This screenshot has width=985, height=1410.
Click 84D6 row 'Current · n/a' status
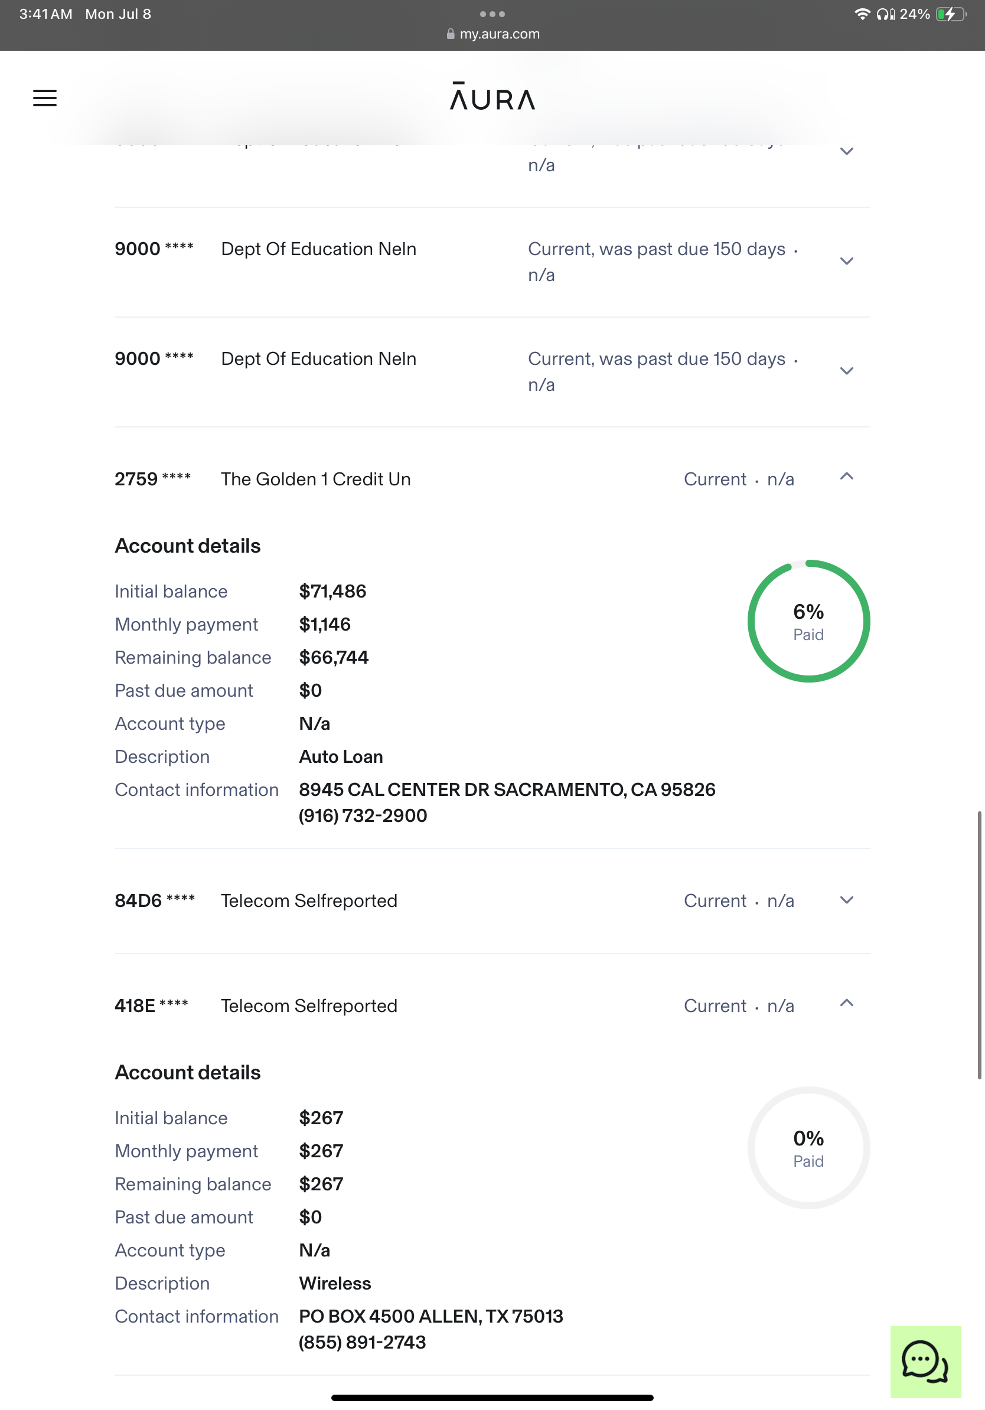tap(739, 901)
